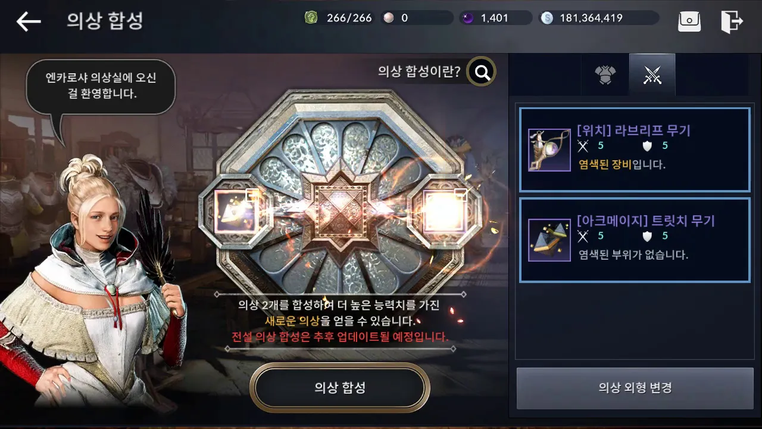Tap the green stamina 266/266 icon
Screen dimensions: 762x429
click(x=311, y=18)
